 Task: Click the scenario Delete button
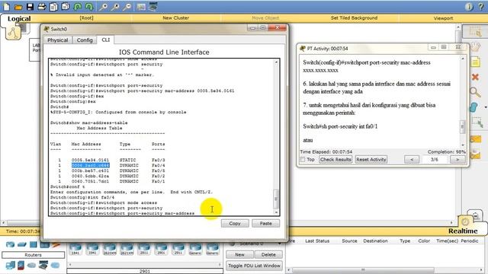268,255
